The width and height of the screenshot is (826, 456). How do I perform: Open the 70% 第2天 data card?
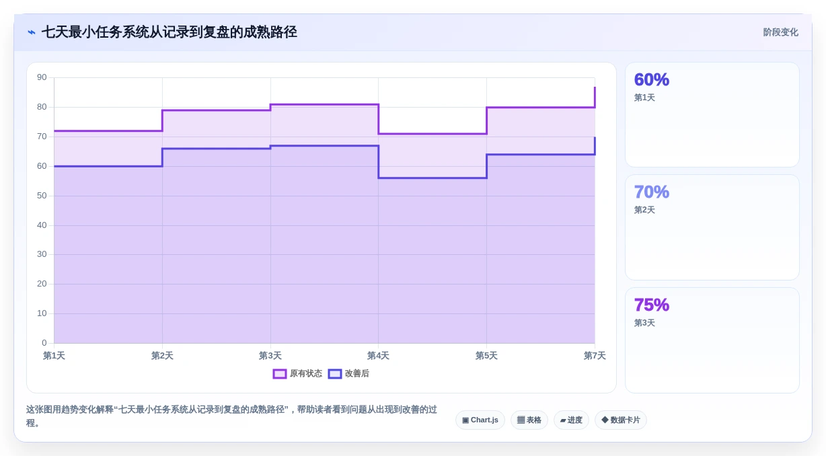[712, 227]
